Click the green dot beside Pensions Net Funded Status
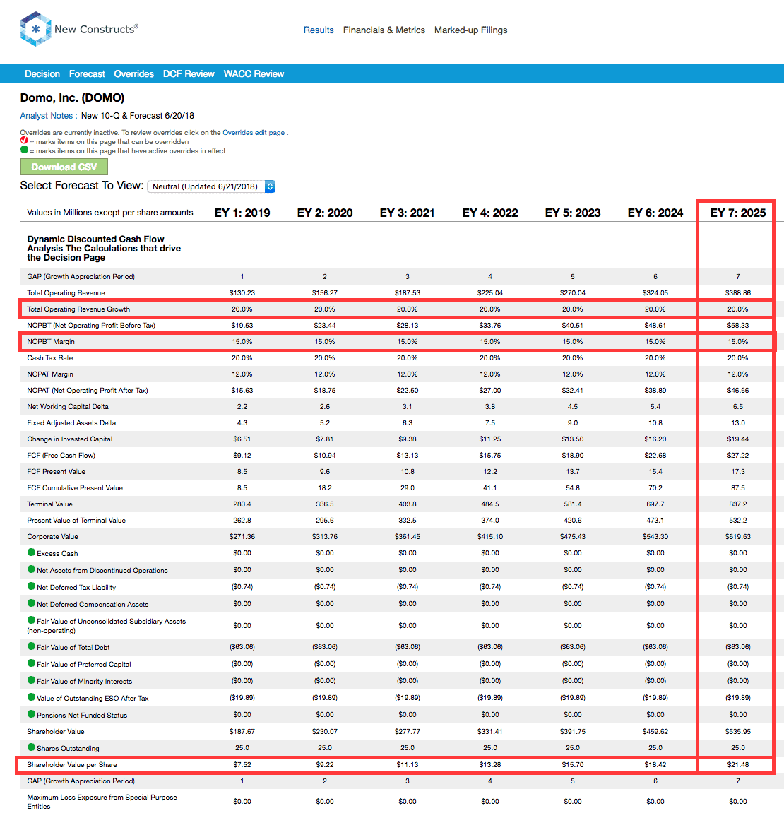 pos(31,714)
